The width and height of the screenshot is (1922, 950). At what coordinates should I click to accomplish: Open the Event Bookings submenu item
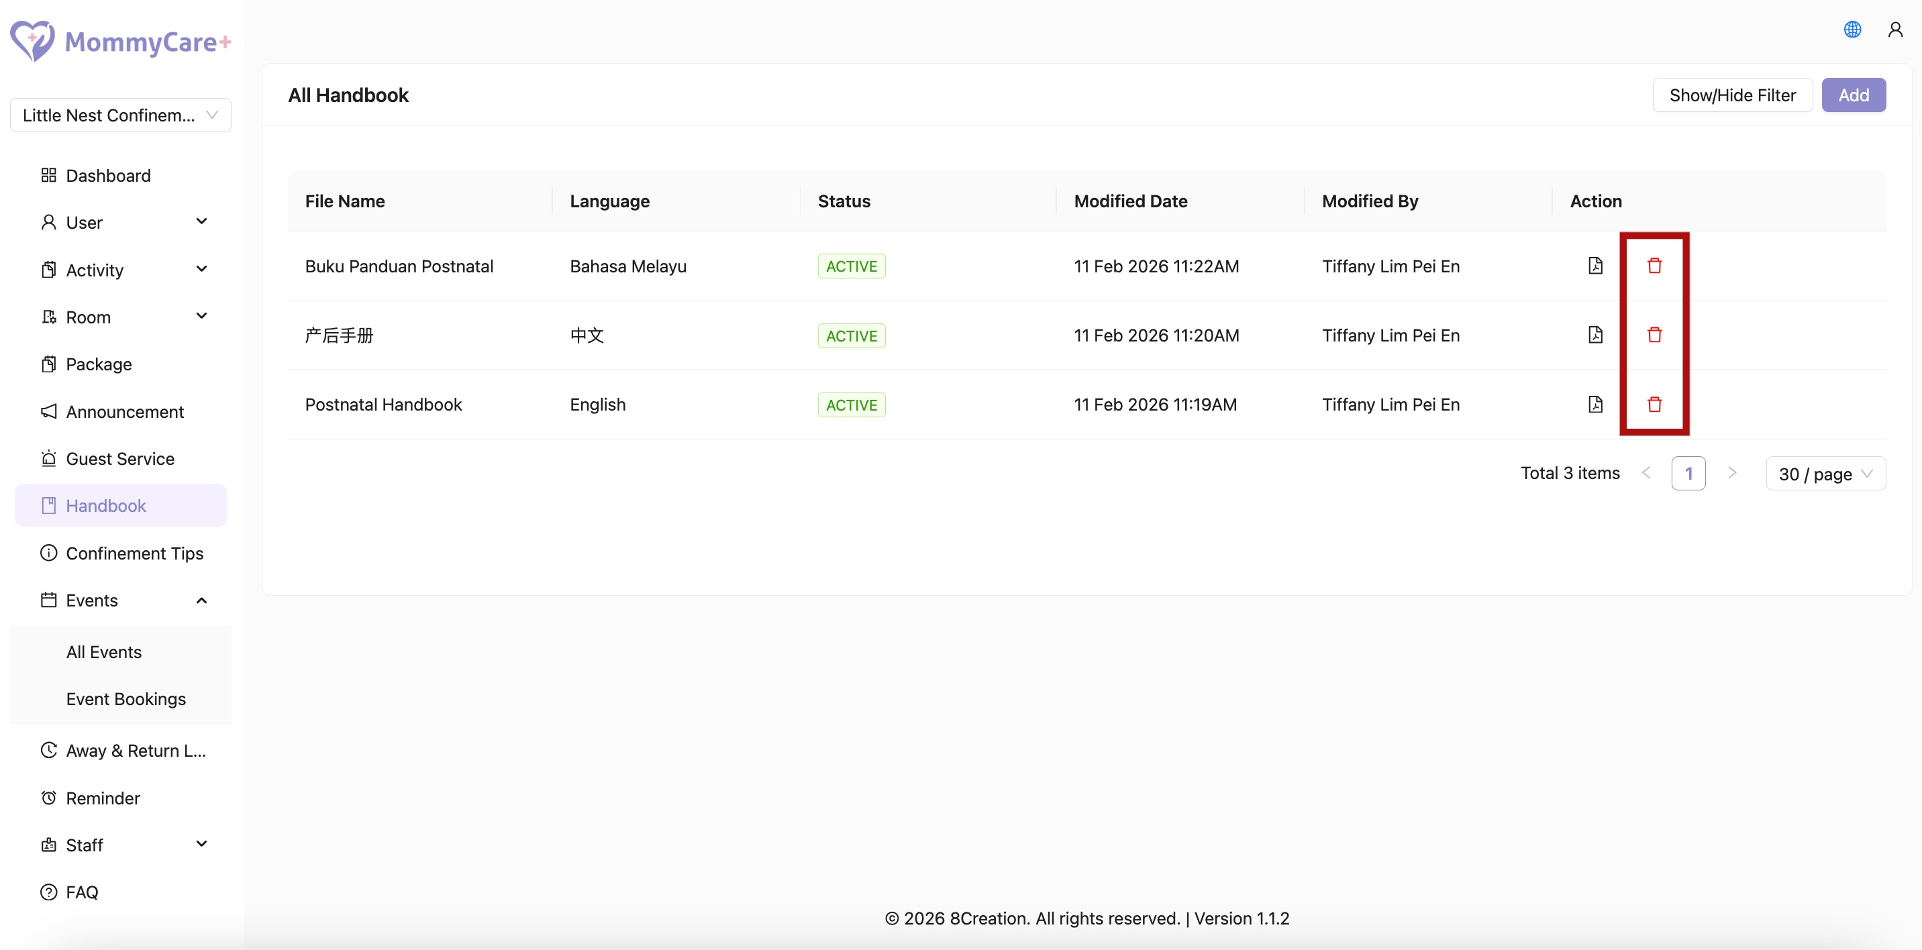(x=125, y=698)
